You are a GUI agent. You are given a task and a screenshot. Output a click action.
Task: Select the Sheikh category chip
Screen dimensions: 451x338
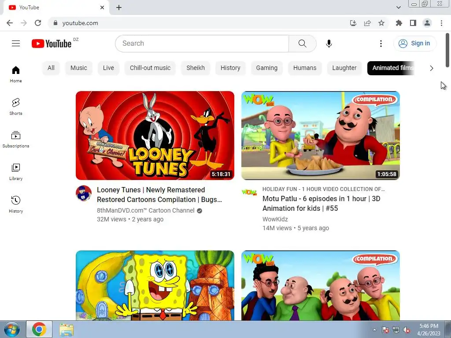(x=196, y=68)
